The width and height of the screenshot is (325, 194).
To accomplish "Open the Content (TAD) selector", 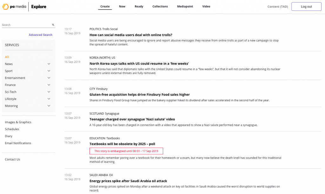I will [278, 6].
